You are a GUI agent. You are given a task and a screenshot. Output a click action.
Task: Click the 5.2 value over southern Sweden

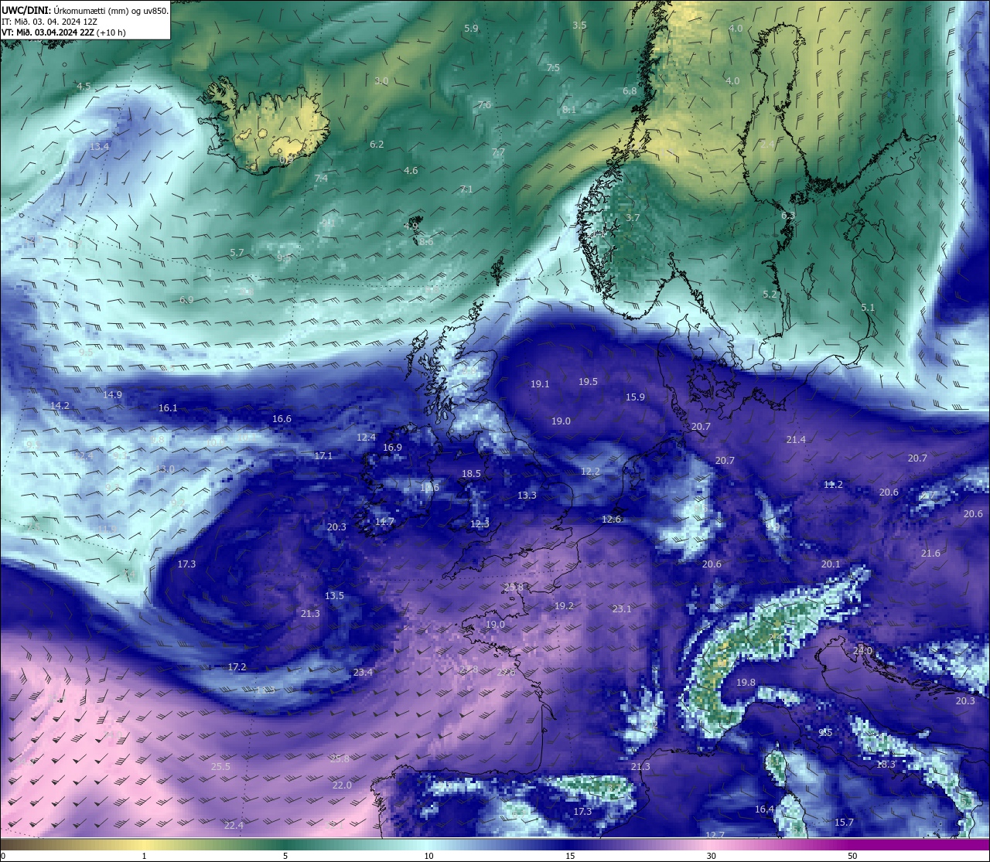pos(770,294)
